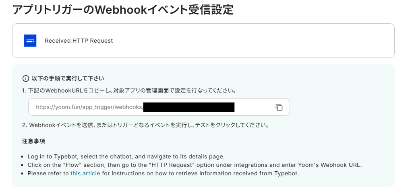Click step 1 about copying the WebhookURL

[x=129, y=90]
